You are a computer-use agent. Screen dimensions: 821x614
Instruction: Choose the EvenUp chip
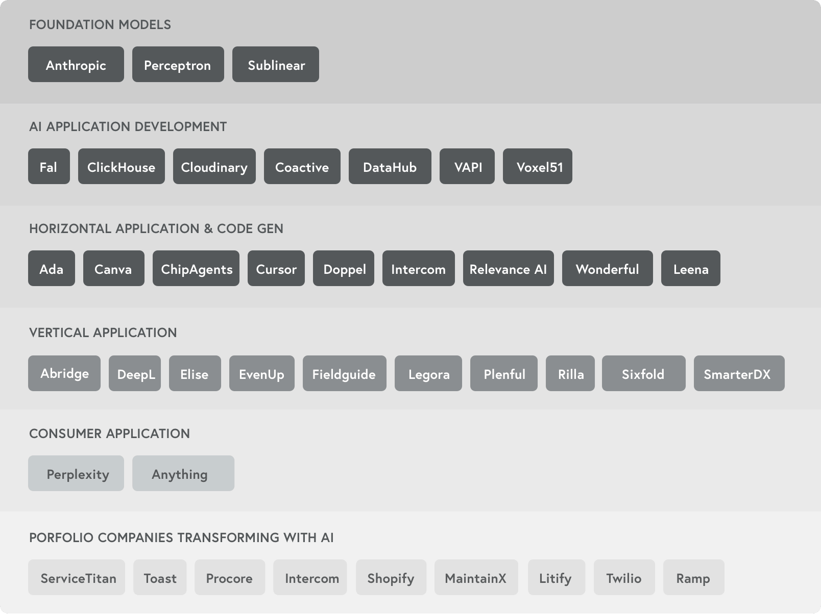[262, 373]
